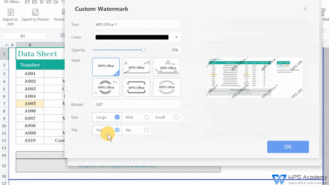
Task: Open the Color dropdown arrow
Action: pos(176,37)
